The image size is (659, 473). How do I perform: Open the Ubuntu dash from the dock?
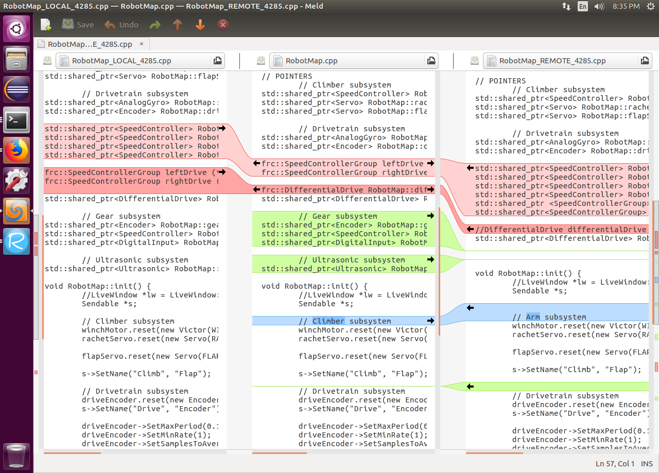(16, 29)
